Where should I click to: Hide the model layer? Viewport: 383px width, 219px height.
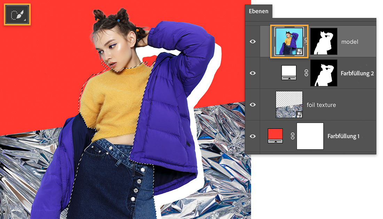pos(253,42)
